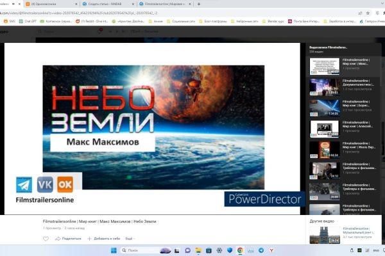Click Добавить к себе under the video
385x256 pixels.
(x=104, y=239)
